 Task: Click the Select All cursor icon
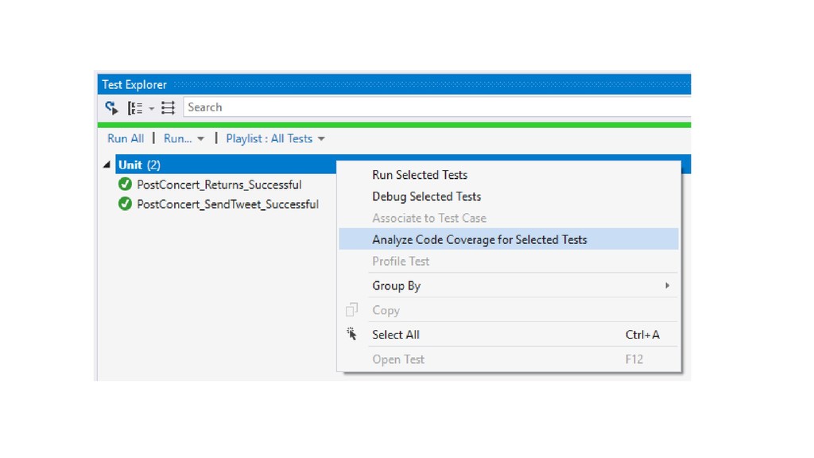click(351, 334)
